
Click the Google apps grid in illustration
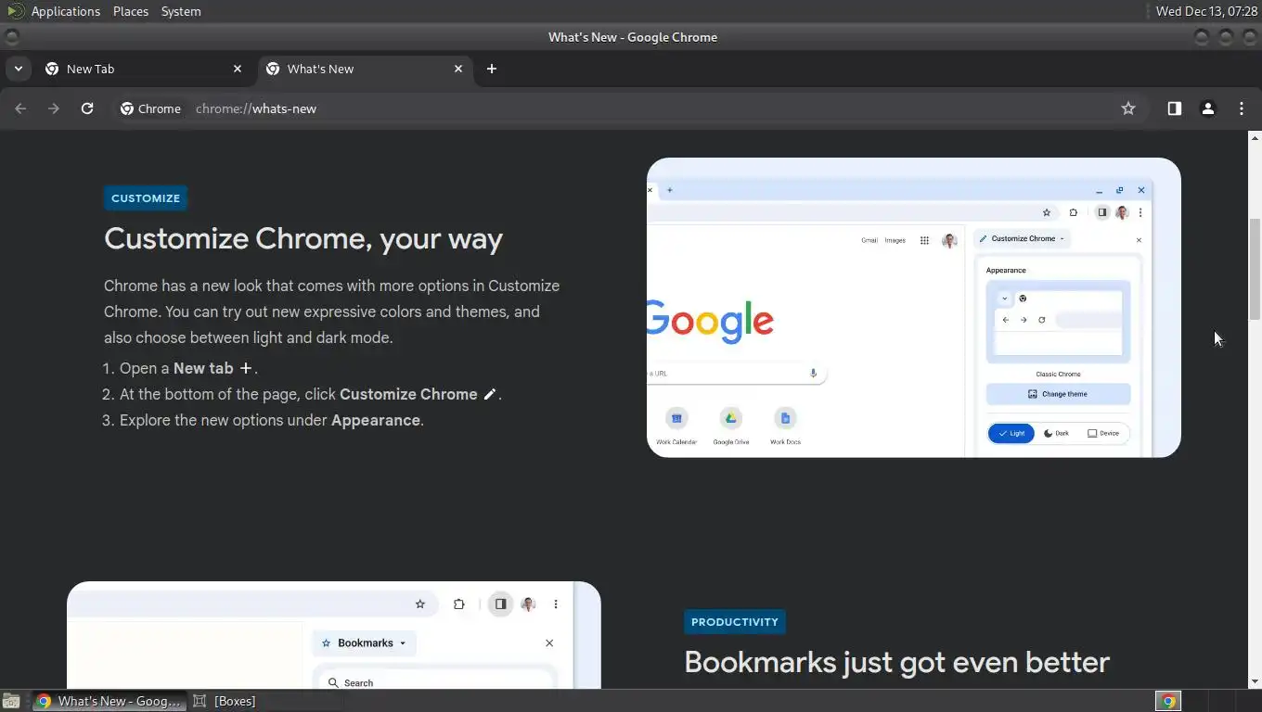[924, 240]
